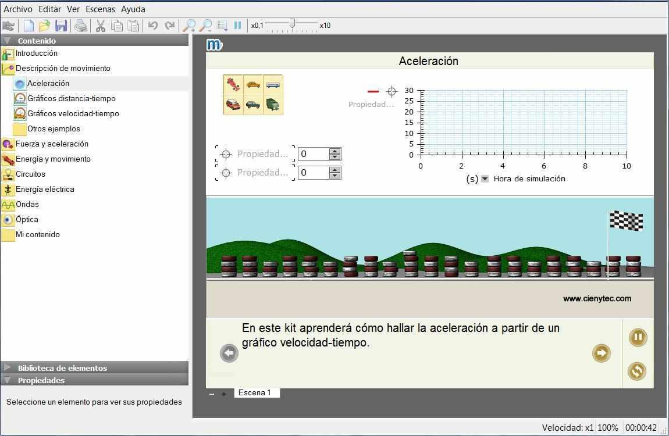This screenshot has width=669, height=436.
Task: Open the x-axis units dropdown next to (s)
Action: [x=485, y=179]
